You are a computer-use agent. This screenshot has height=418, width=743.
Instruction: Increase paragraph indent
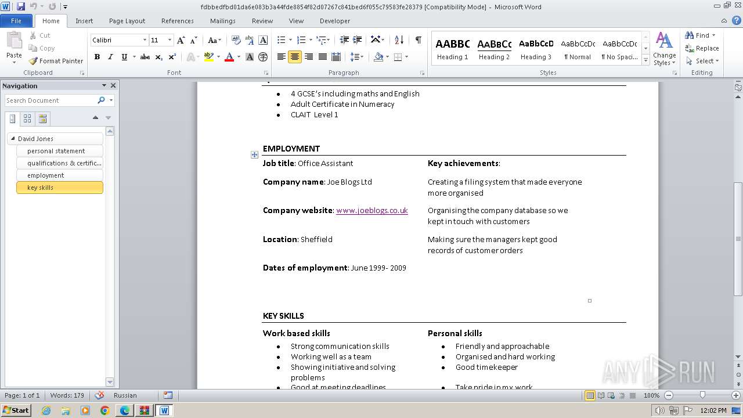357,39
